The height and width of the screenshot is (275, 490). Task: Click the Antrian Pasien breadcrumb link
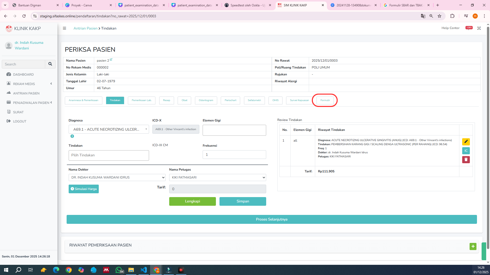point(85,28)
